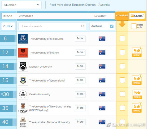Viewport: 147px width, 129px height.
Task: Click the COMPARE column header
Action: click(x=122, y=16)
